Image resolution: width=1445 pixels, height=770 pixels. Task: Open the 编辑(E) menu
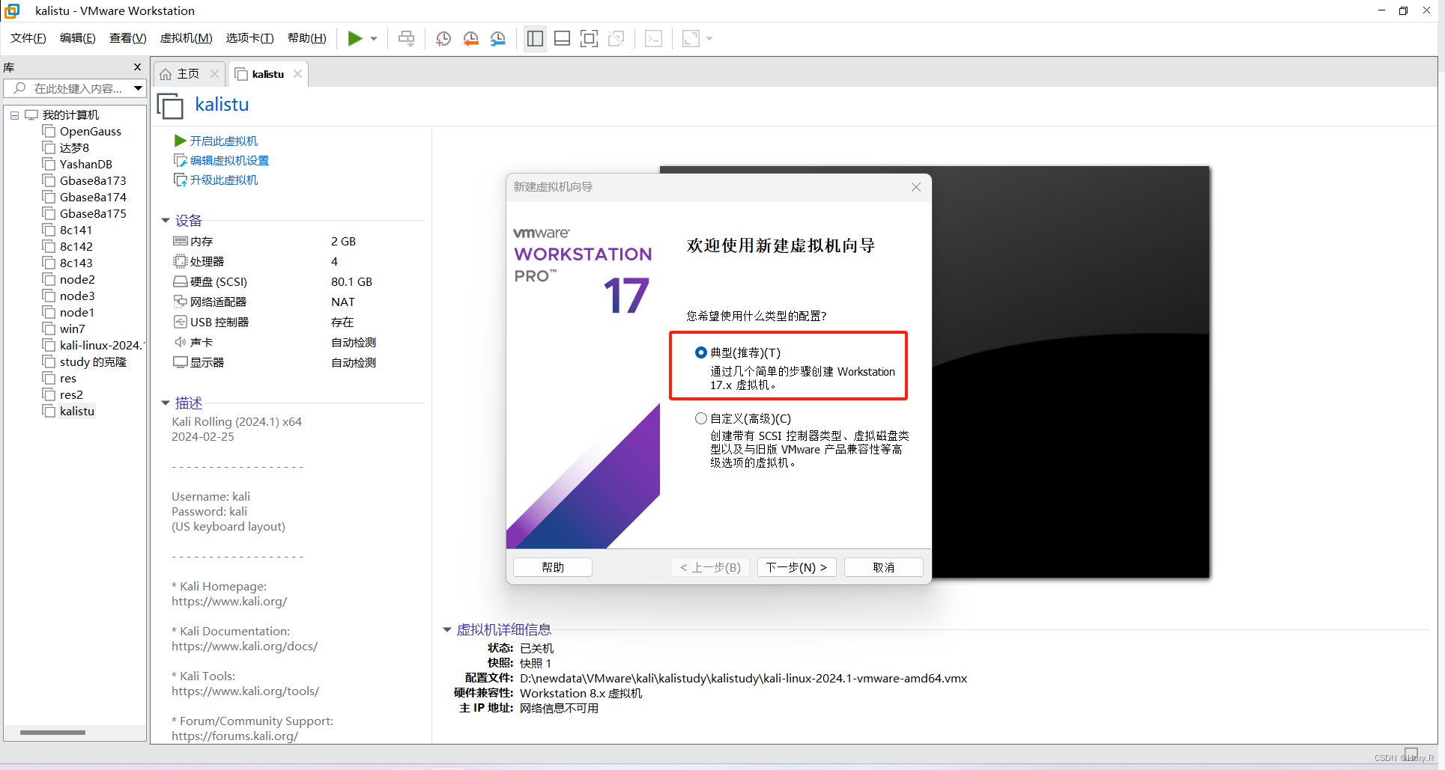(x=78, y=38)
